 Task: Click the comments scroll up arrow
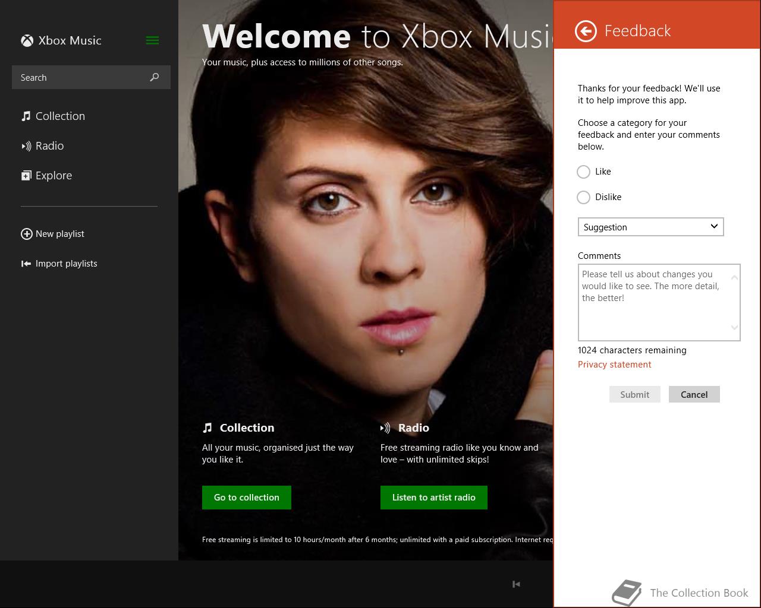coord(734,277)
